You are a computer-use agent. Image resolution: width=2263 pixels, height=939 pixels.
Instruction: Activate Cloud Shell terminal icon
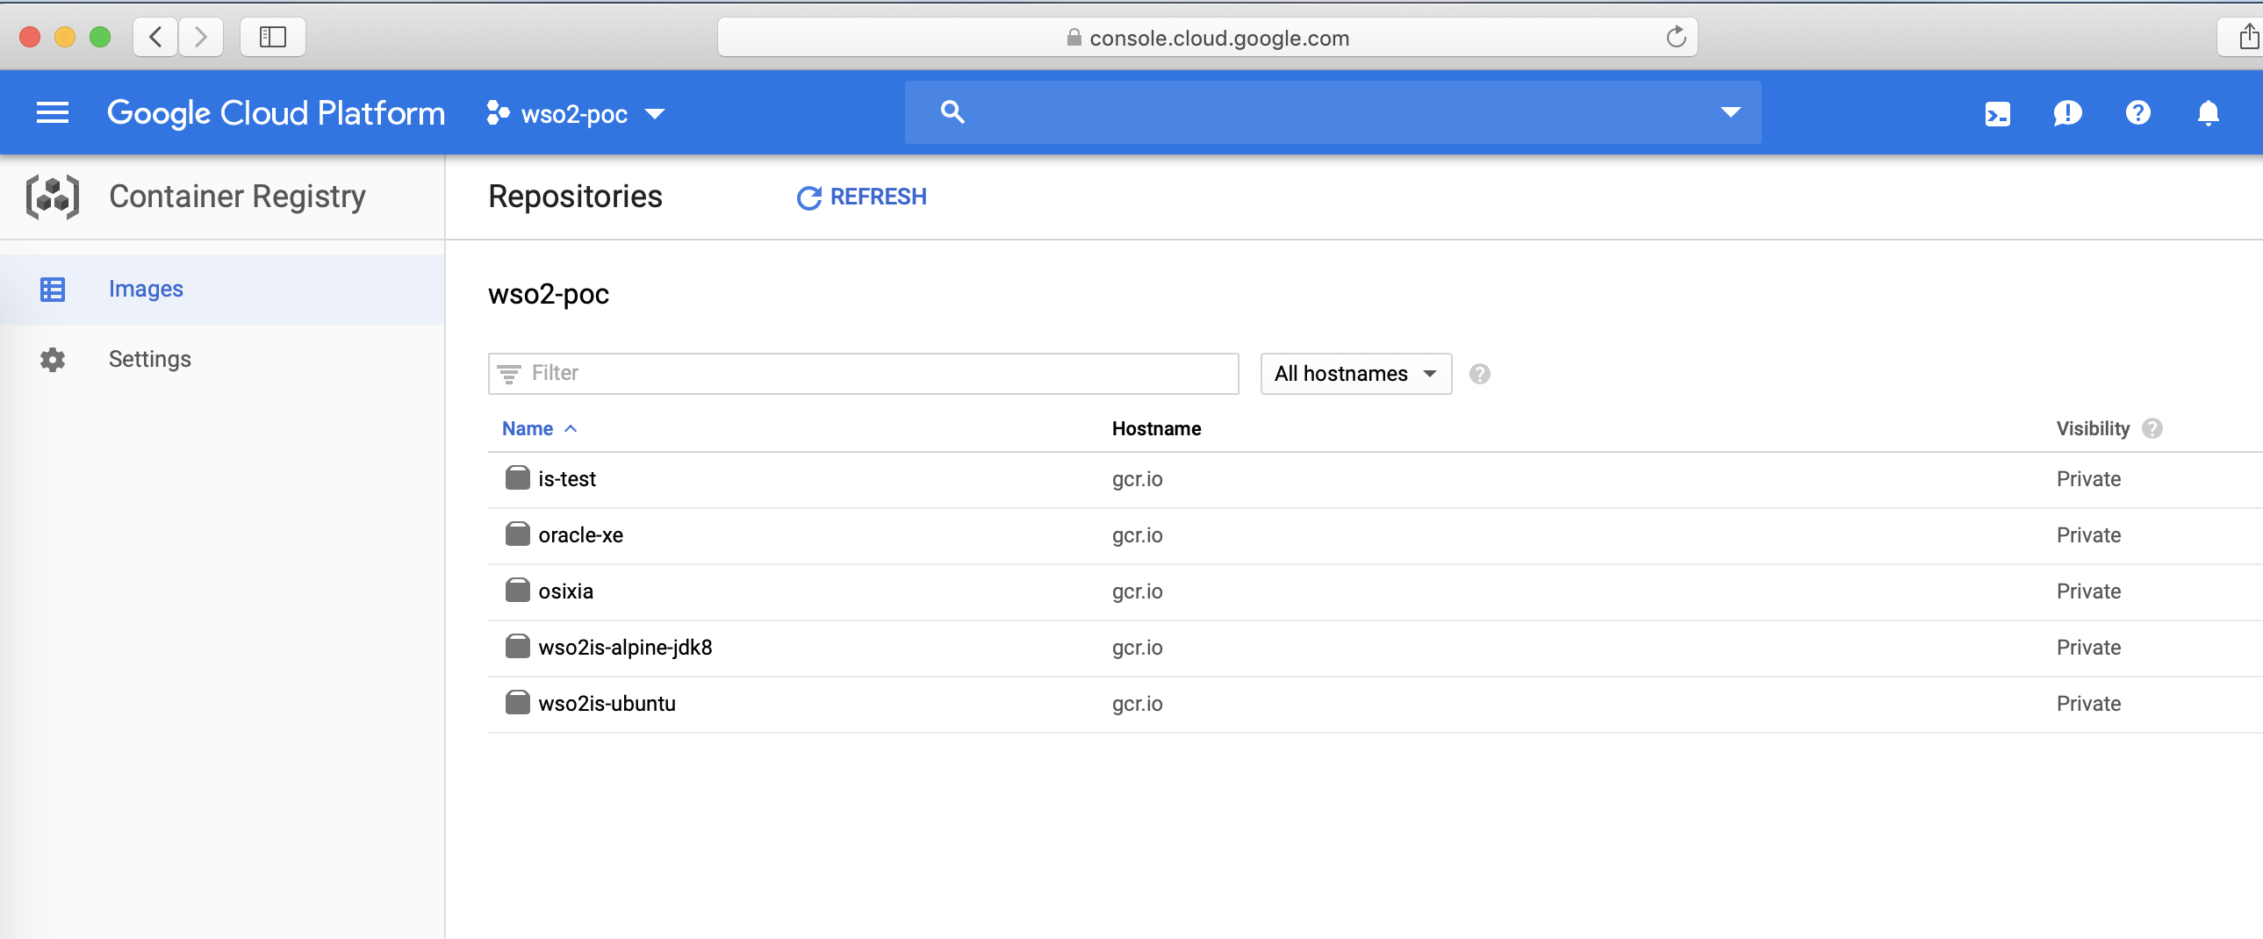pos(1997,113)
